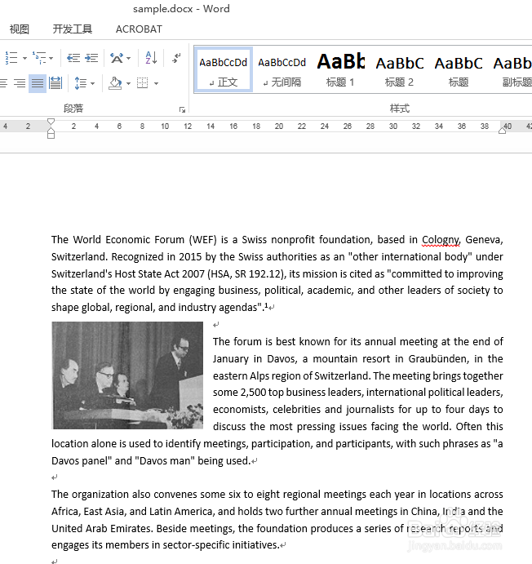Click text 'United Arab Emirates'
Viewport: 532px width, 564px height.
tap(102, 528)
